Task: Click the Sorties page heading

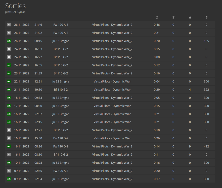Action: click(x=15, y=6)
